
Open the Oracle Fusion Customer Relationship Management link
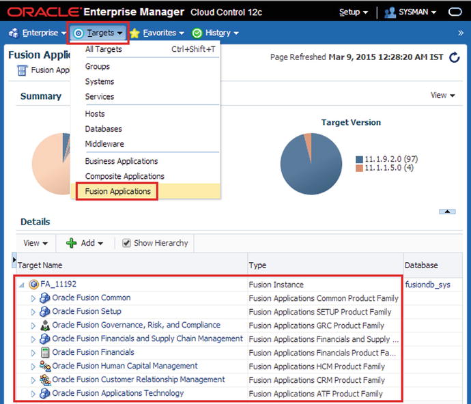[139, 379]
